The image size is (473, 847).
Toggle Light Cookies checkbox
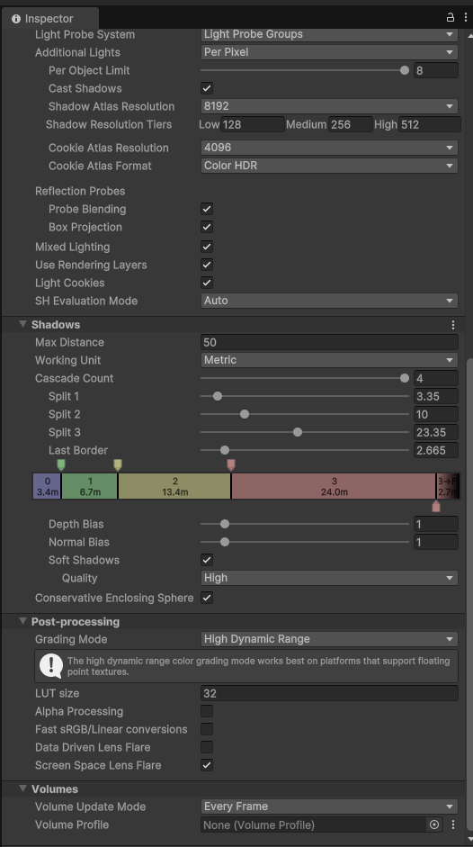pyautogui.click(x=207, y=283)
